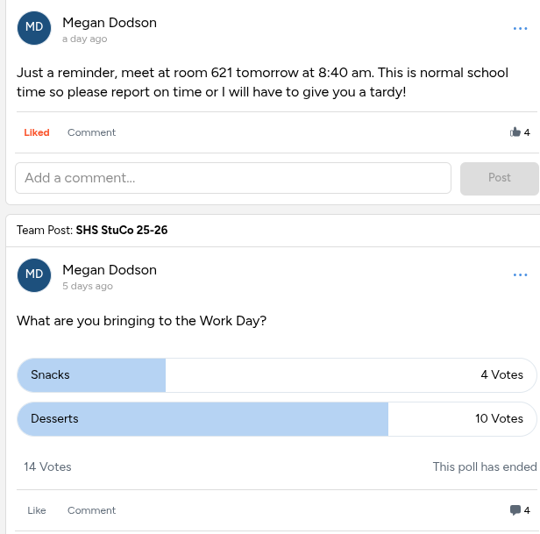Click Megan Dodson's name on reminder post
Screen dimensions: 540x534
[x=110, y=23]
